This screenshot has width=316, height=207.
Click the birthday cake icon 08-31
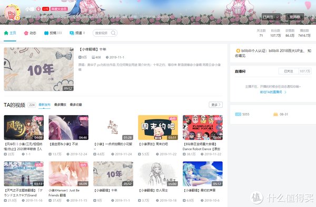tap(275, 115)
